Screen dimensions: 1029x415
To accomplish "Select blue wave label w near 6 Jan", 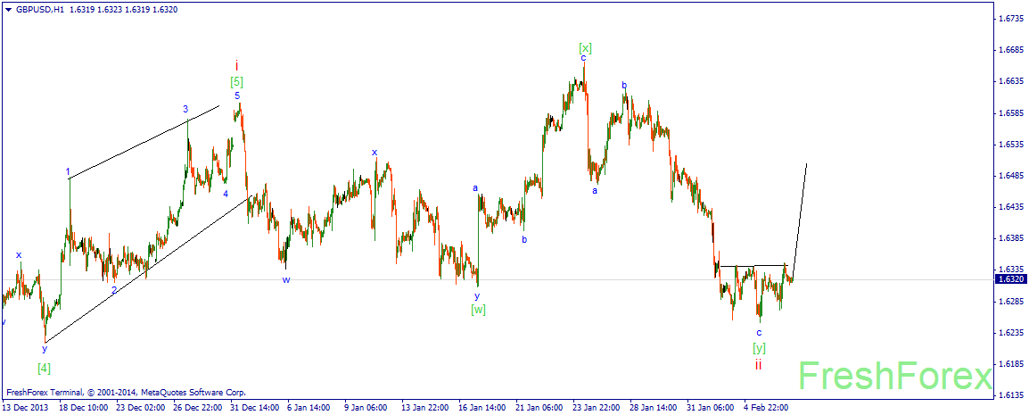I will [286, 279].
